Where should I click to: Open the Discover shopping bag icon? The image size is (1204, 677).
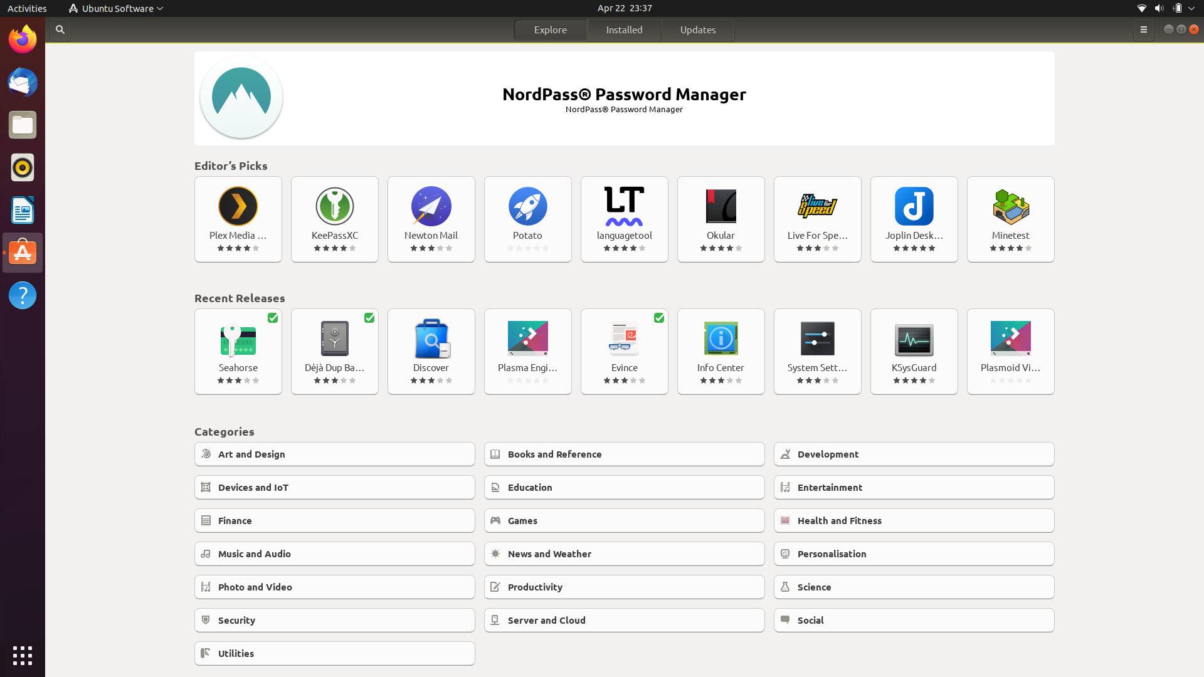tap(431, 338)
